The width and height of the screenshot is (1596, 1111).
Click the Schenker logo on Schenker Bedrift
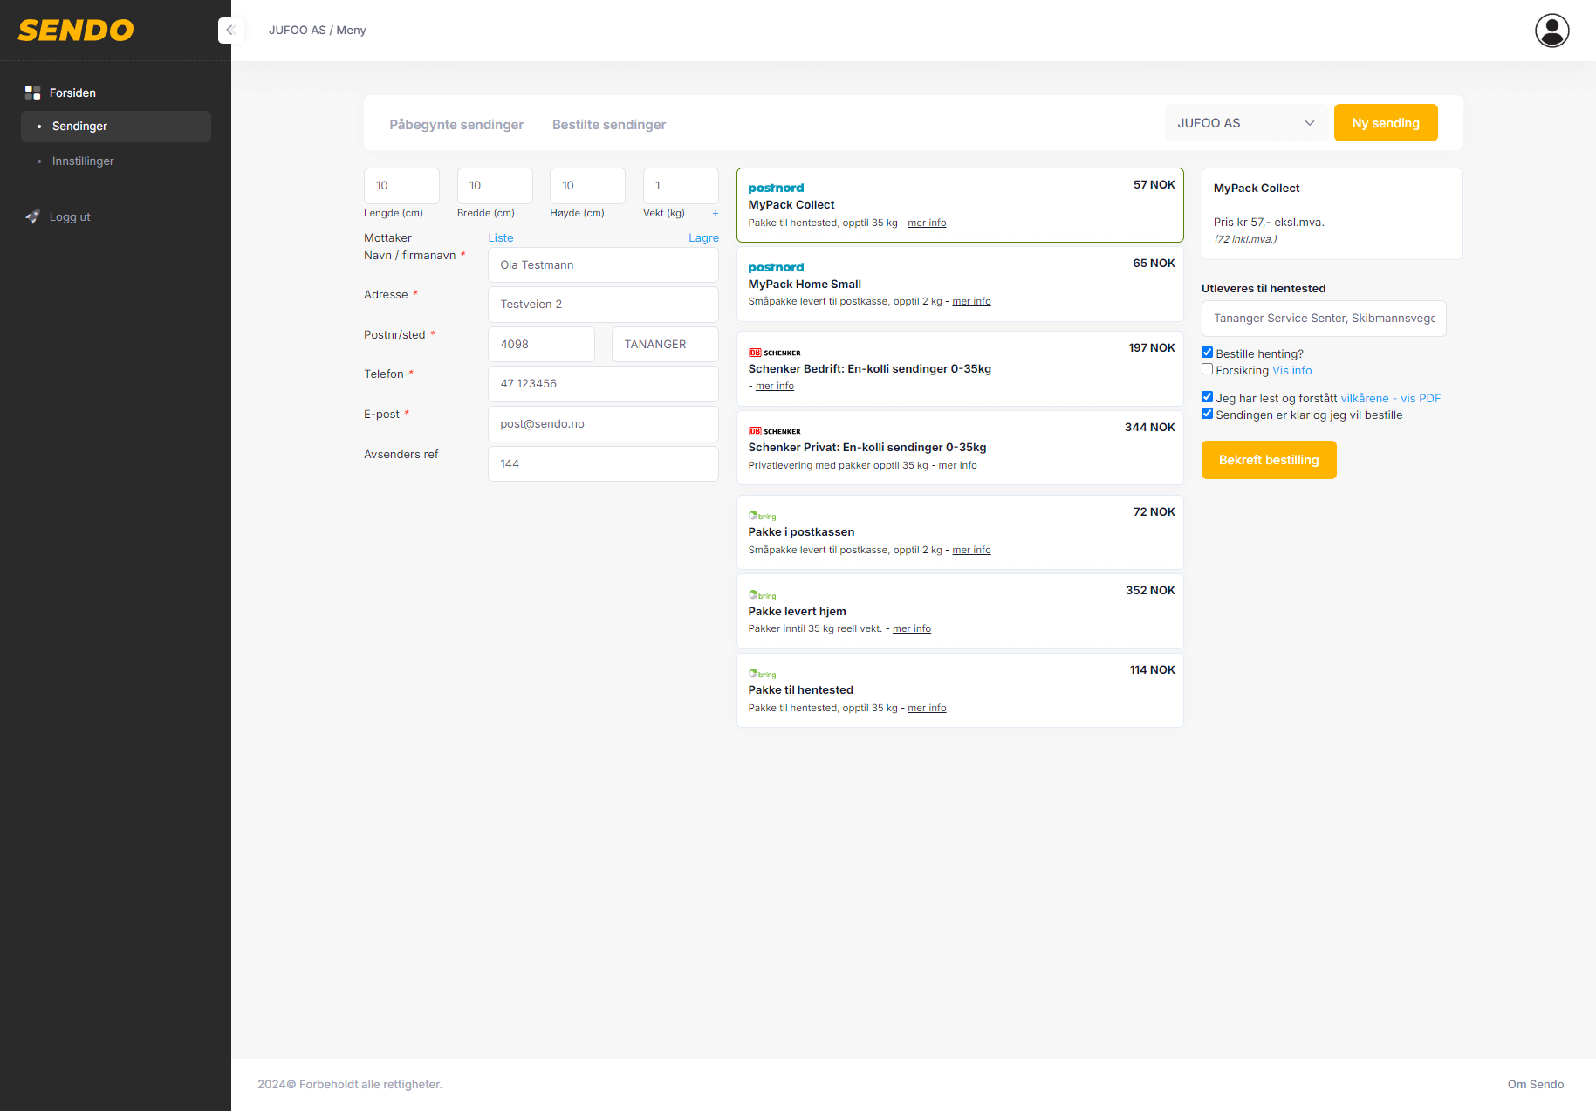774,353
